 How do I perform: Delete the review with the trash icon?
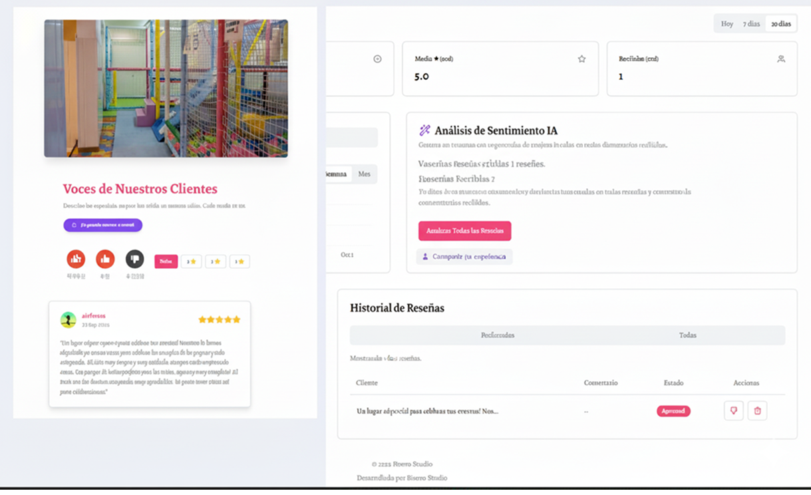(x=757, y=411)
